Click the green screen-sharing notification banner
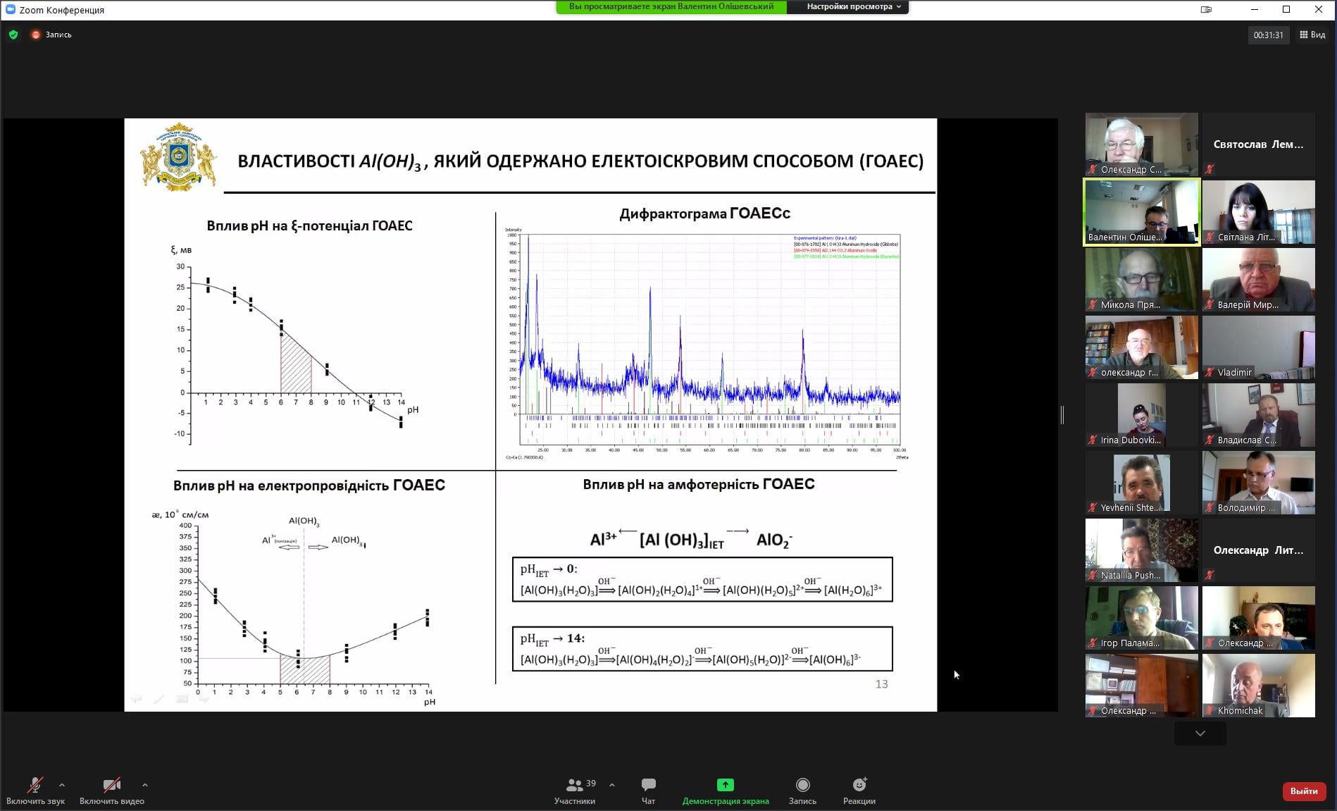The width and height of the screenshot is (1337, 811). [671, 6]
